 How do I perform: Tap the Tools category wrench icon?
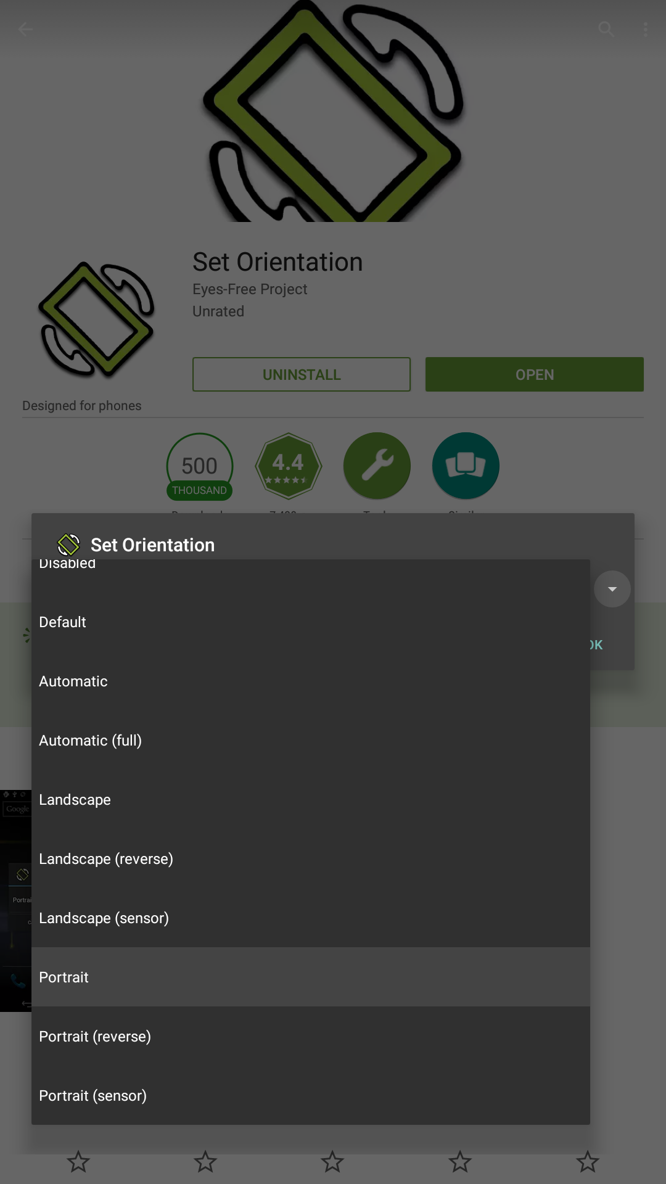coord(377,466)
